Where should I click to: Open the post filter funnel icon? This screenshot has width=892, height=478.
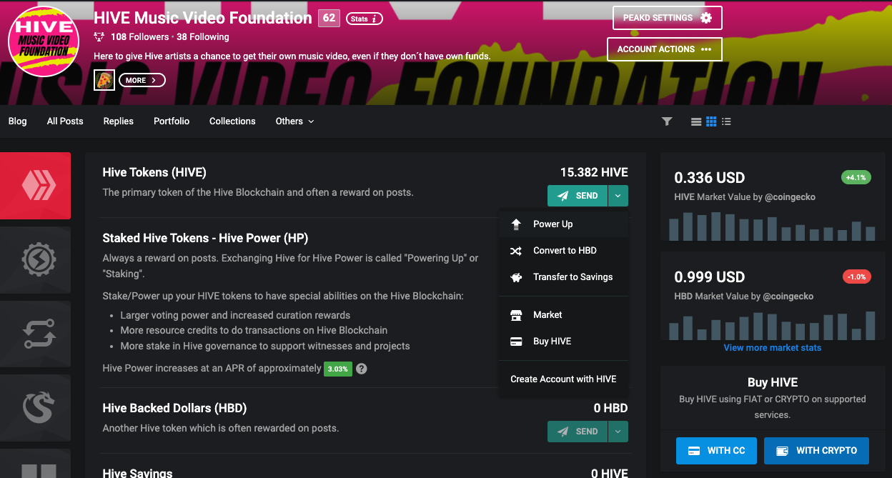pos(667,121)
